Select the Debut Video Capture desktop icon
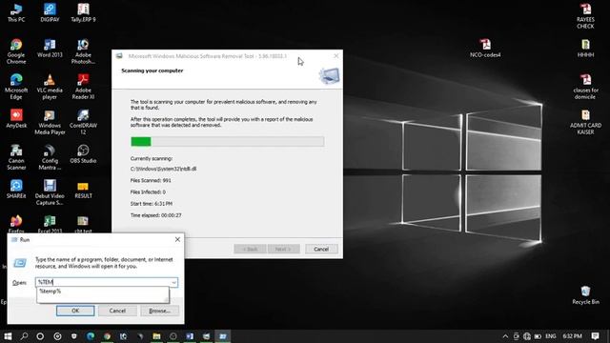Screen dimensions: 610x343 point(50,192)
